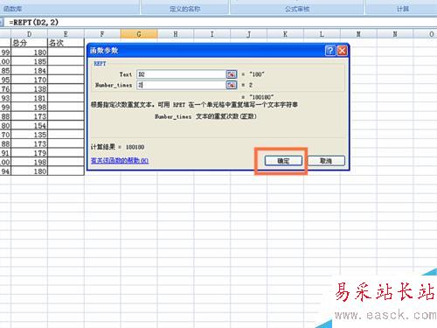Select the column L header
The height and width of the screenshot is (328, 437).
tap(322, 34)
